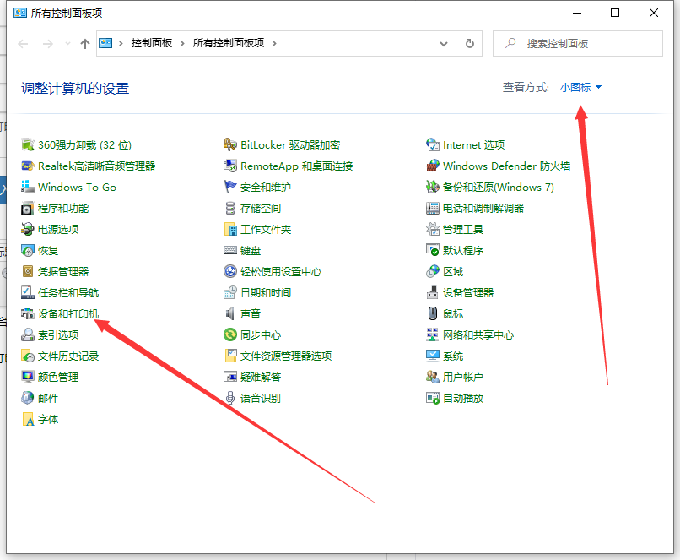680x560 pixels.
Task: Open 任务栏和导航 settings
Action: point(68,292)
